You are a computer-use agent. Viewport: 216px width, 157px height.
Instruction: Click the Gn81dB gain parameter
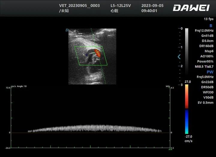pyautogui.click(x=207, y=36)
